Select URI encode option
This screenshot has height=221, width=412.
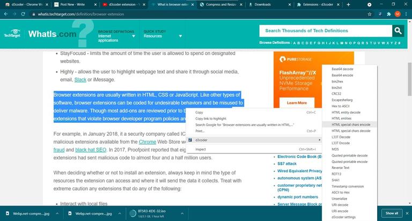[x=349, y=211]
